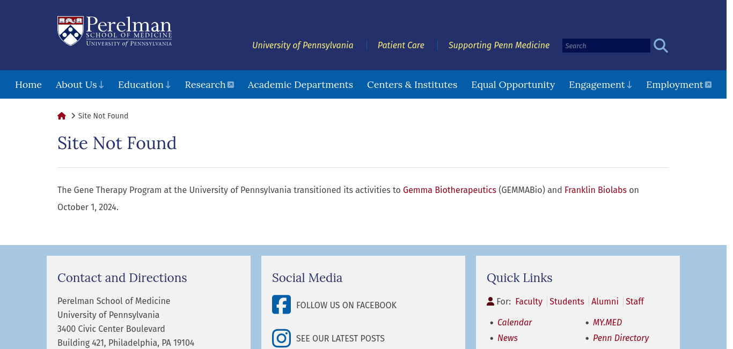Viewport: 733px width, 349px height.
Task: Expand the About Us menu
Action: [80, 85]
